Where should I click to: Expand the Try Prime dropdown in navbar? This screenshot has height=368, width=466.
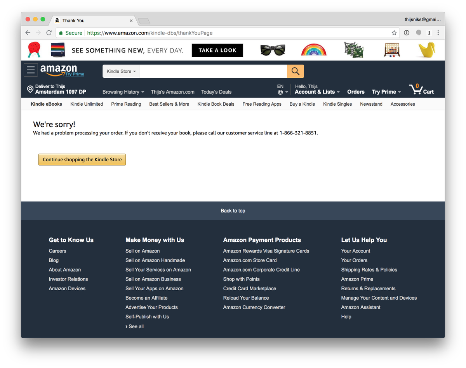[x=386, y=92]
